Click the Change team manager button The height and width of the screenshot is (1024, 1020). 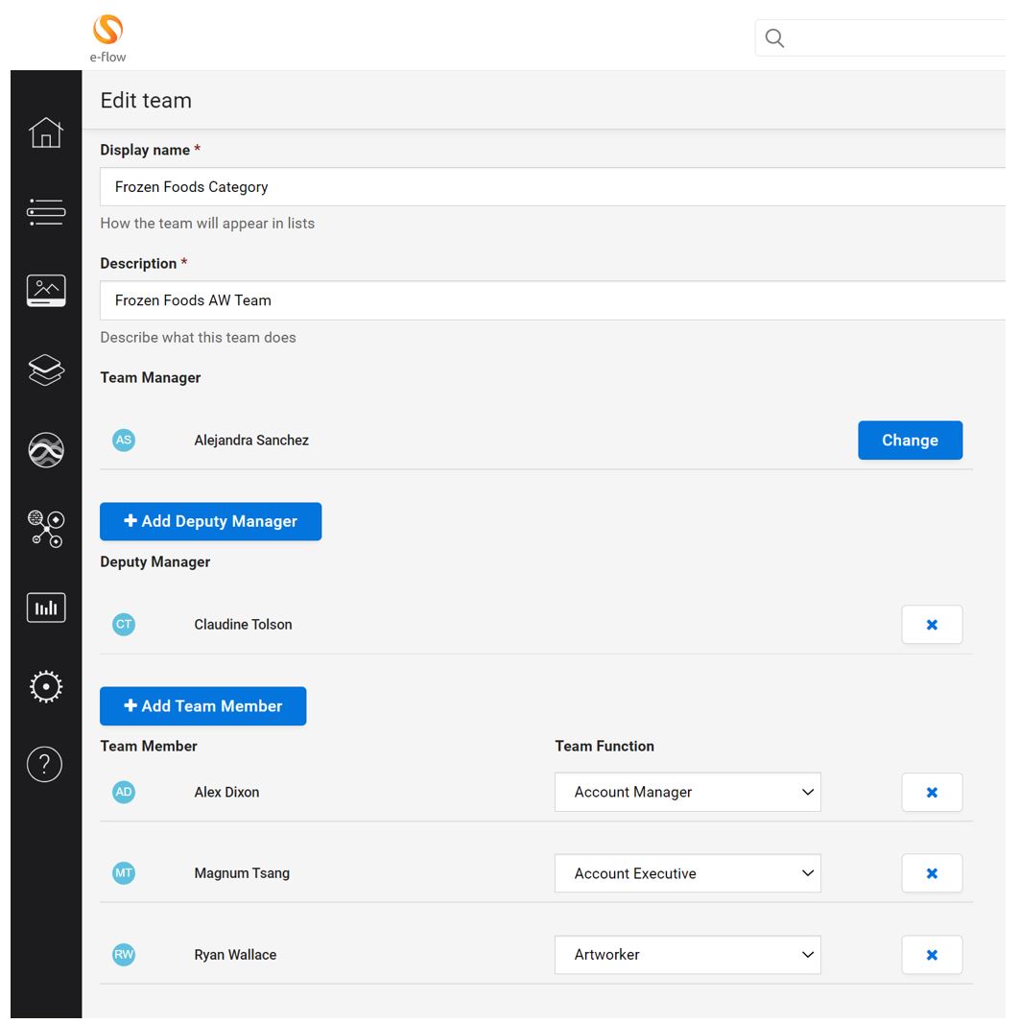tap(910, 441)
